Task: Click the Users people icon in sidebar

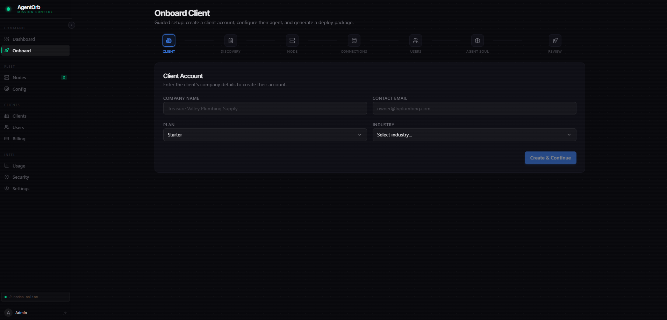Action: tap(7, 127)
